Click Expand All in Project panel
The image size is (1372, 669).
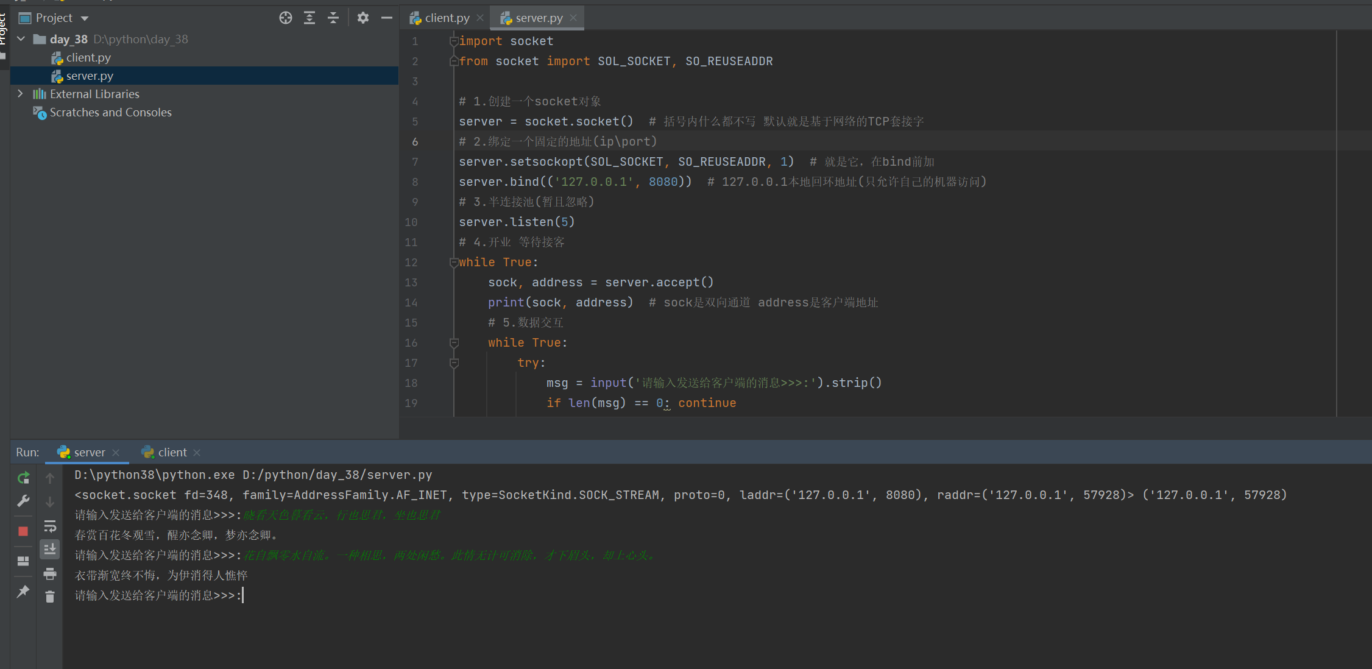(309, 18)
